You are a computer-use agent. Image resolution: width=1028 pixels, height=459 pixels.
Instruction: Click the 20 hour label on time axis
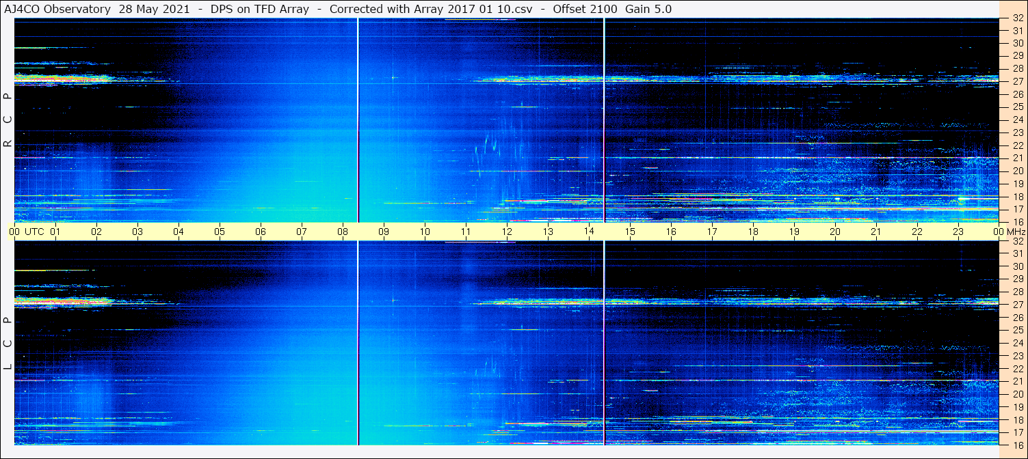(835, 232)
